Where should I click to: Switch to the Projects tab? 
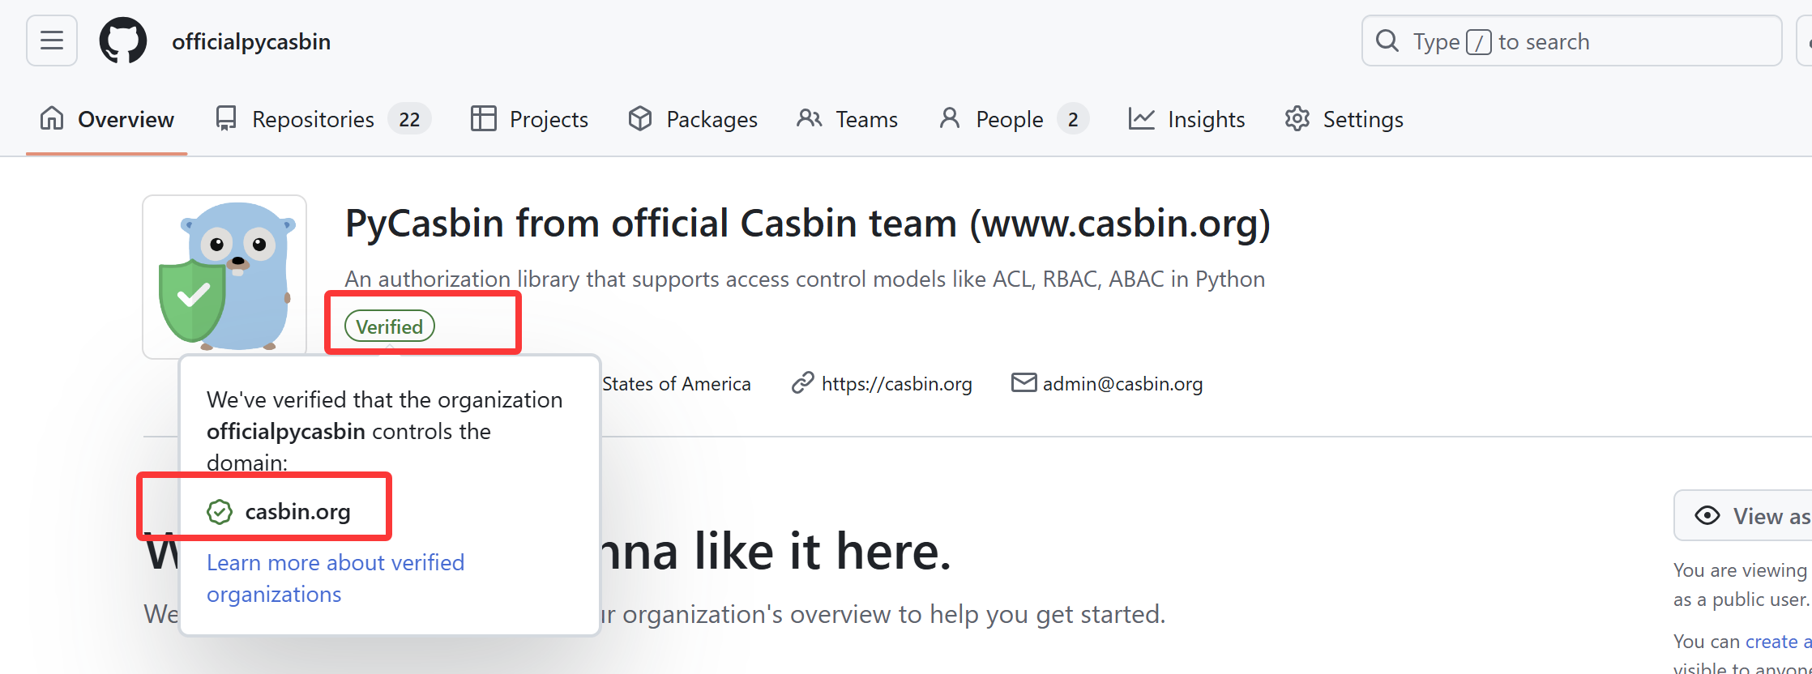(529, 119)
